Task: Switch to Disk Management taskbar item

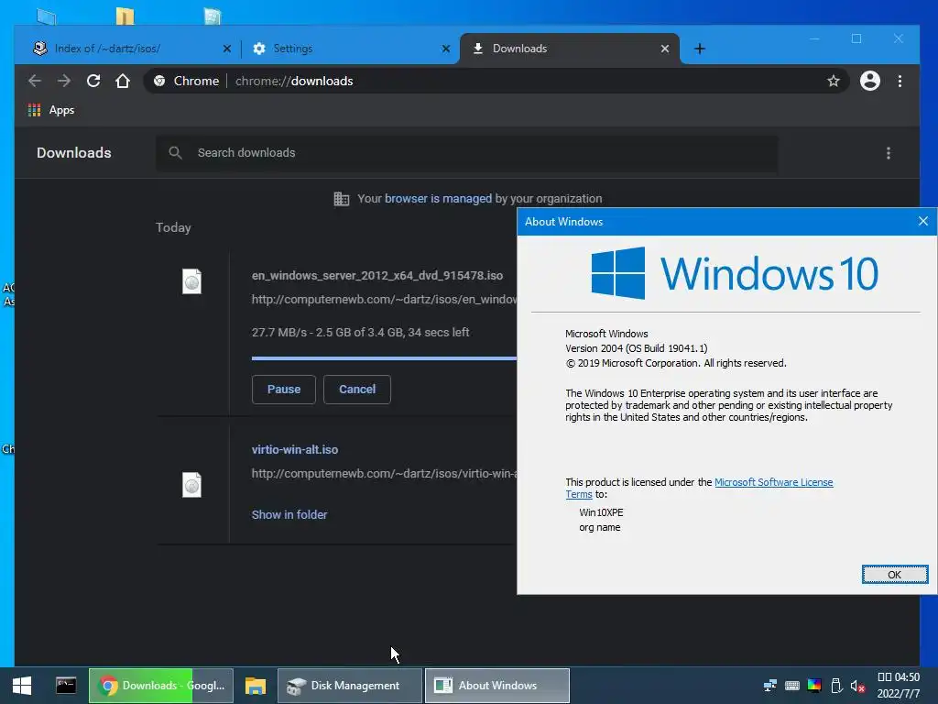Action: (349, 686)
